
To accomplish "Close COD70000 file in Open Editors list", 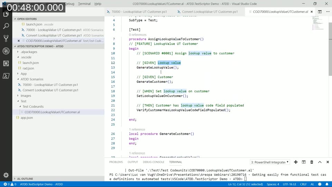I will pyautogui.click(x=19, y=41).
